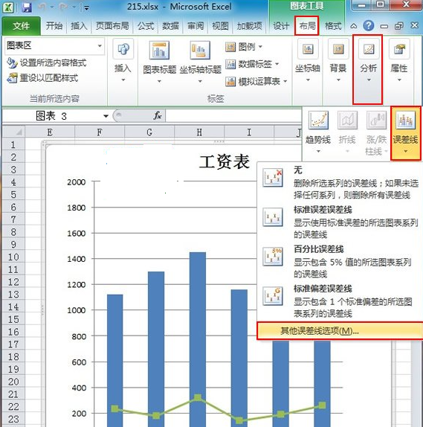
Task: Choose 标准偏差误差线 standard deviation option
Action: click(x=340, y=301)
